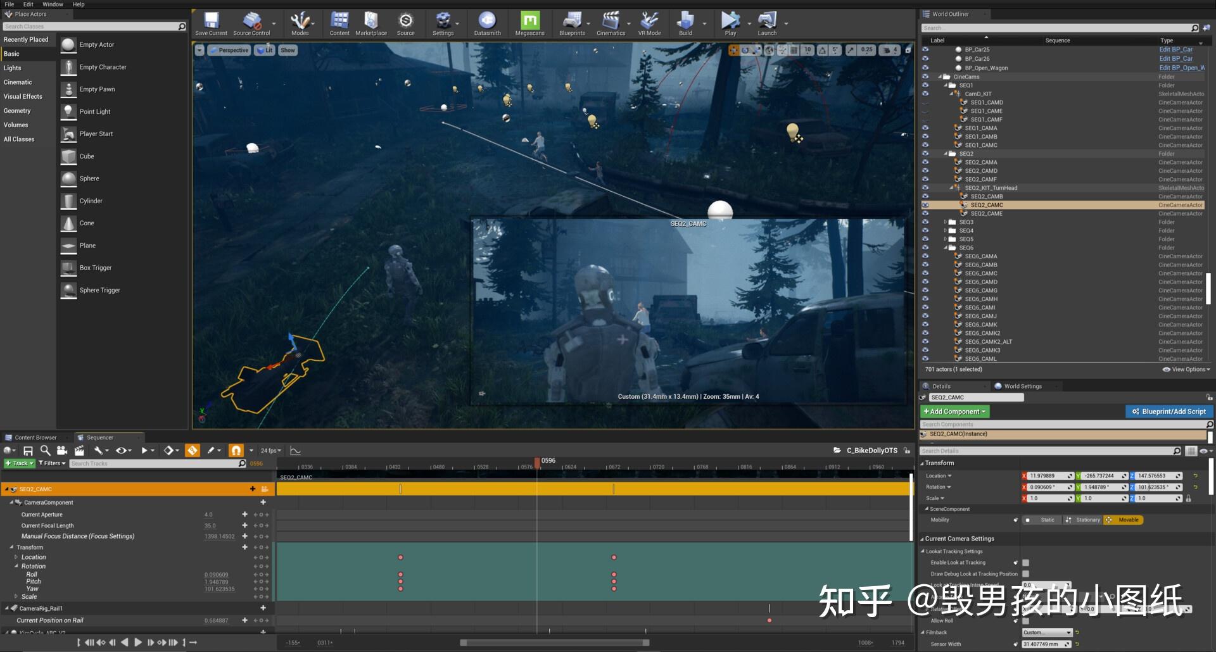Open the File menu
The image size is (1216, 652).
click(9, 4)
